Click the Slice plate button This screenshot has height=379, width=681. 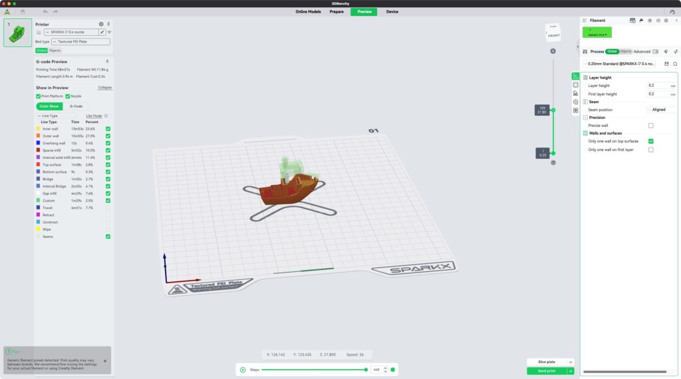546,362
